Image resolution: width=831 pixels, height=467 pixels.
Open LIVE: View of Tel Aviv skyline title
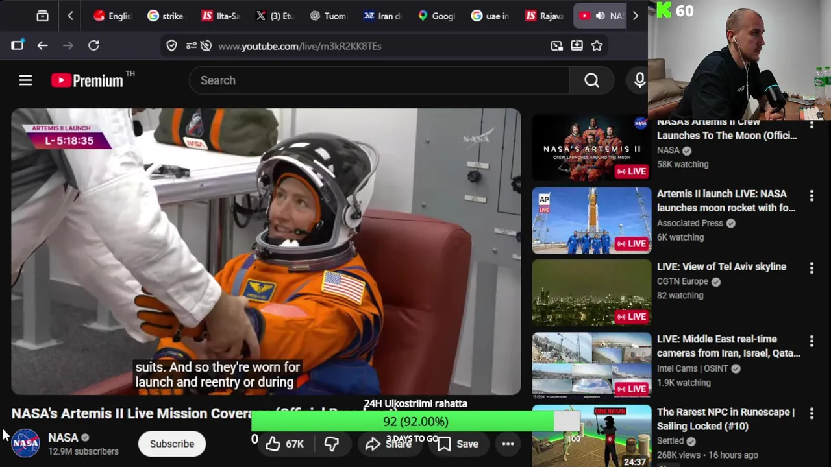[x=721, y=267]
